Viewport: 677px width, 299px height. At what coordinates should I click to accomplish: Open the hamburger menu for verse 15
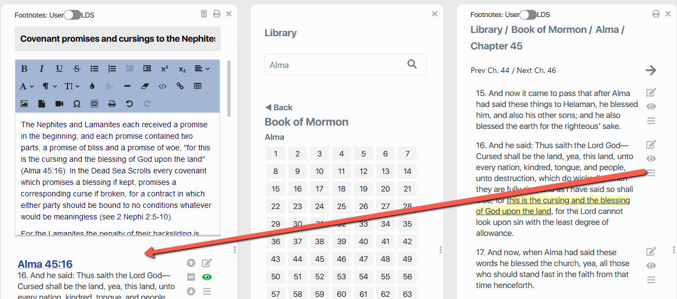coord(651,121)
